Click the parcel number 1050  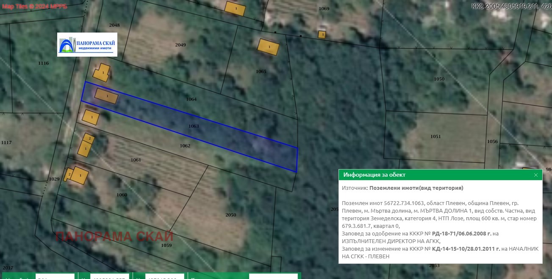pos(439,79)
